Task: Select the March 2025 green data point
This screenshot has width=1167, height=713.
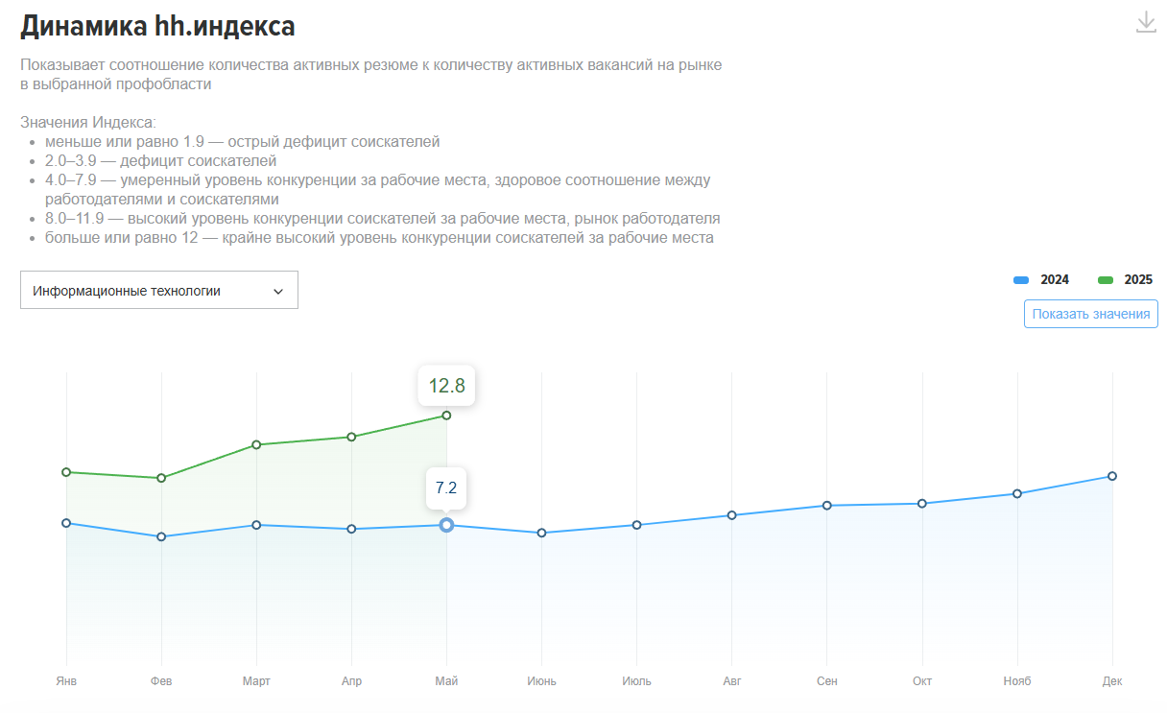Action: pyautogui.click(x=256, y=444)
